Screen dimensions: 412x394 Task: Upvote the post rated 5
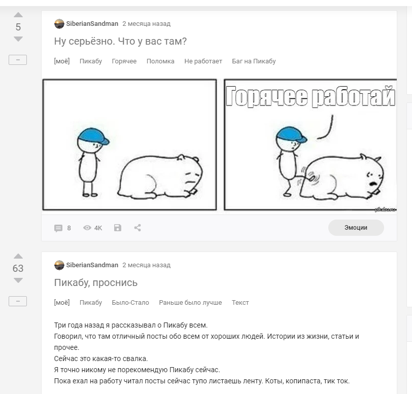point(18,15)
